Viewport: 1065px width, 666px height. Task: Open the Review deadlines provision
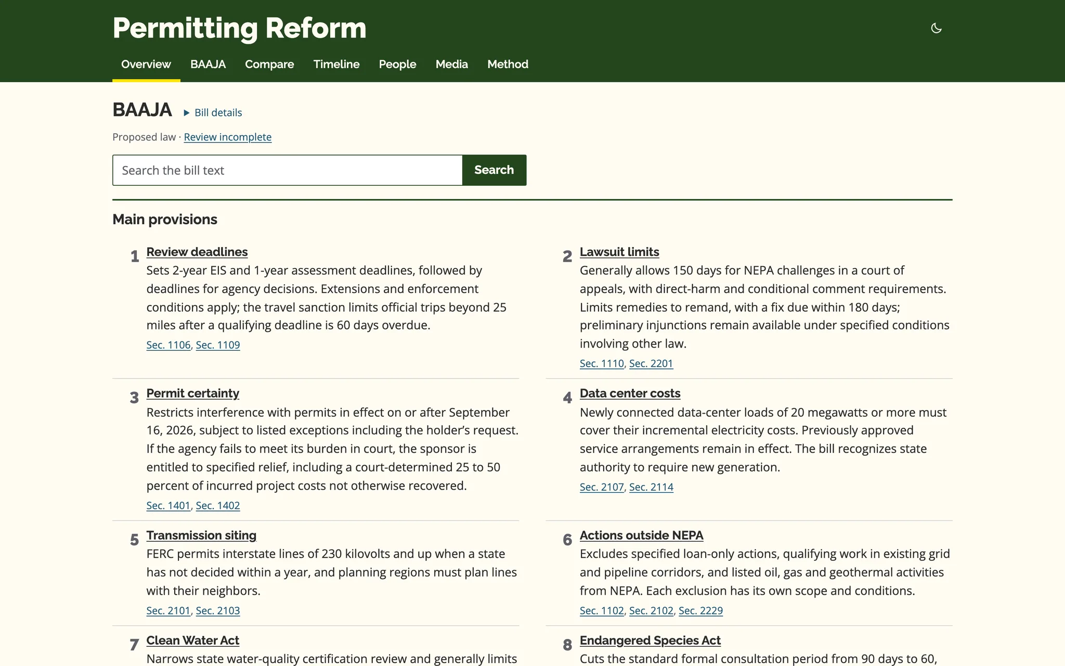click(x=197, y=252)
